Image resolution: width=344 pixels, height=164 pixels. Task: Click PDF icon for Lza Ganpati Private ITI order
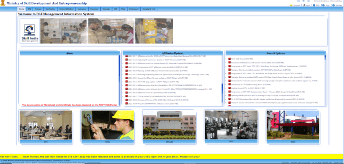point(126,63)
